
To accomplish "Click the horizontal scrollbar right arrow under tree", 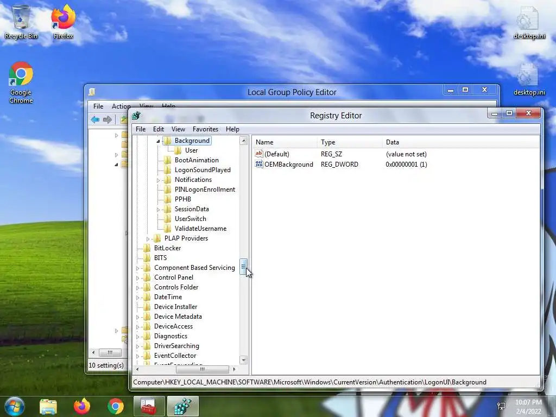I will [x=234, y=369].
